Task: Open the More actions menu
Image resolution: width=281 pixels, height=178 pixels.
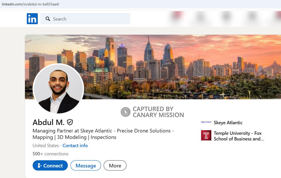Action: [115, 165]
